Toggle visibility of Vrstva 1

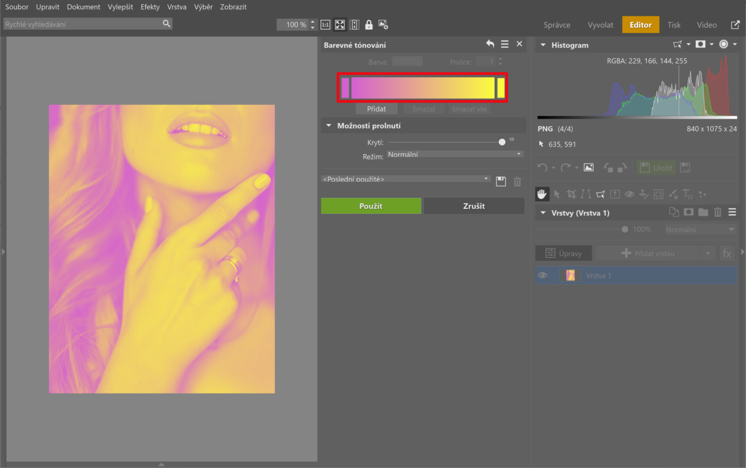coord(543,275)
